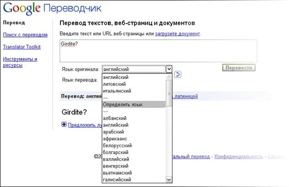The height and width of the screenshot is (187, 289).
Task: Open the Язык оригинала dropdown arrow
Action: pyautogui.click(x=169, y=69)
